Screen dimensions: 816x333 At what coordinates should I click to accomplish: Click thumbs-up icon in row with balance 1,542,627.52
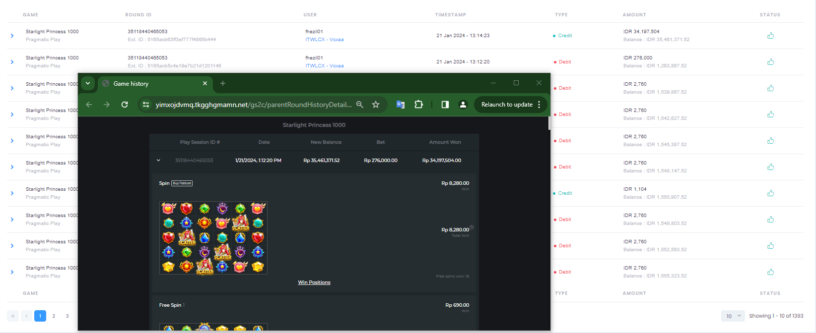770,114
